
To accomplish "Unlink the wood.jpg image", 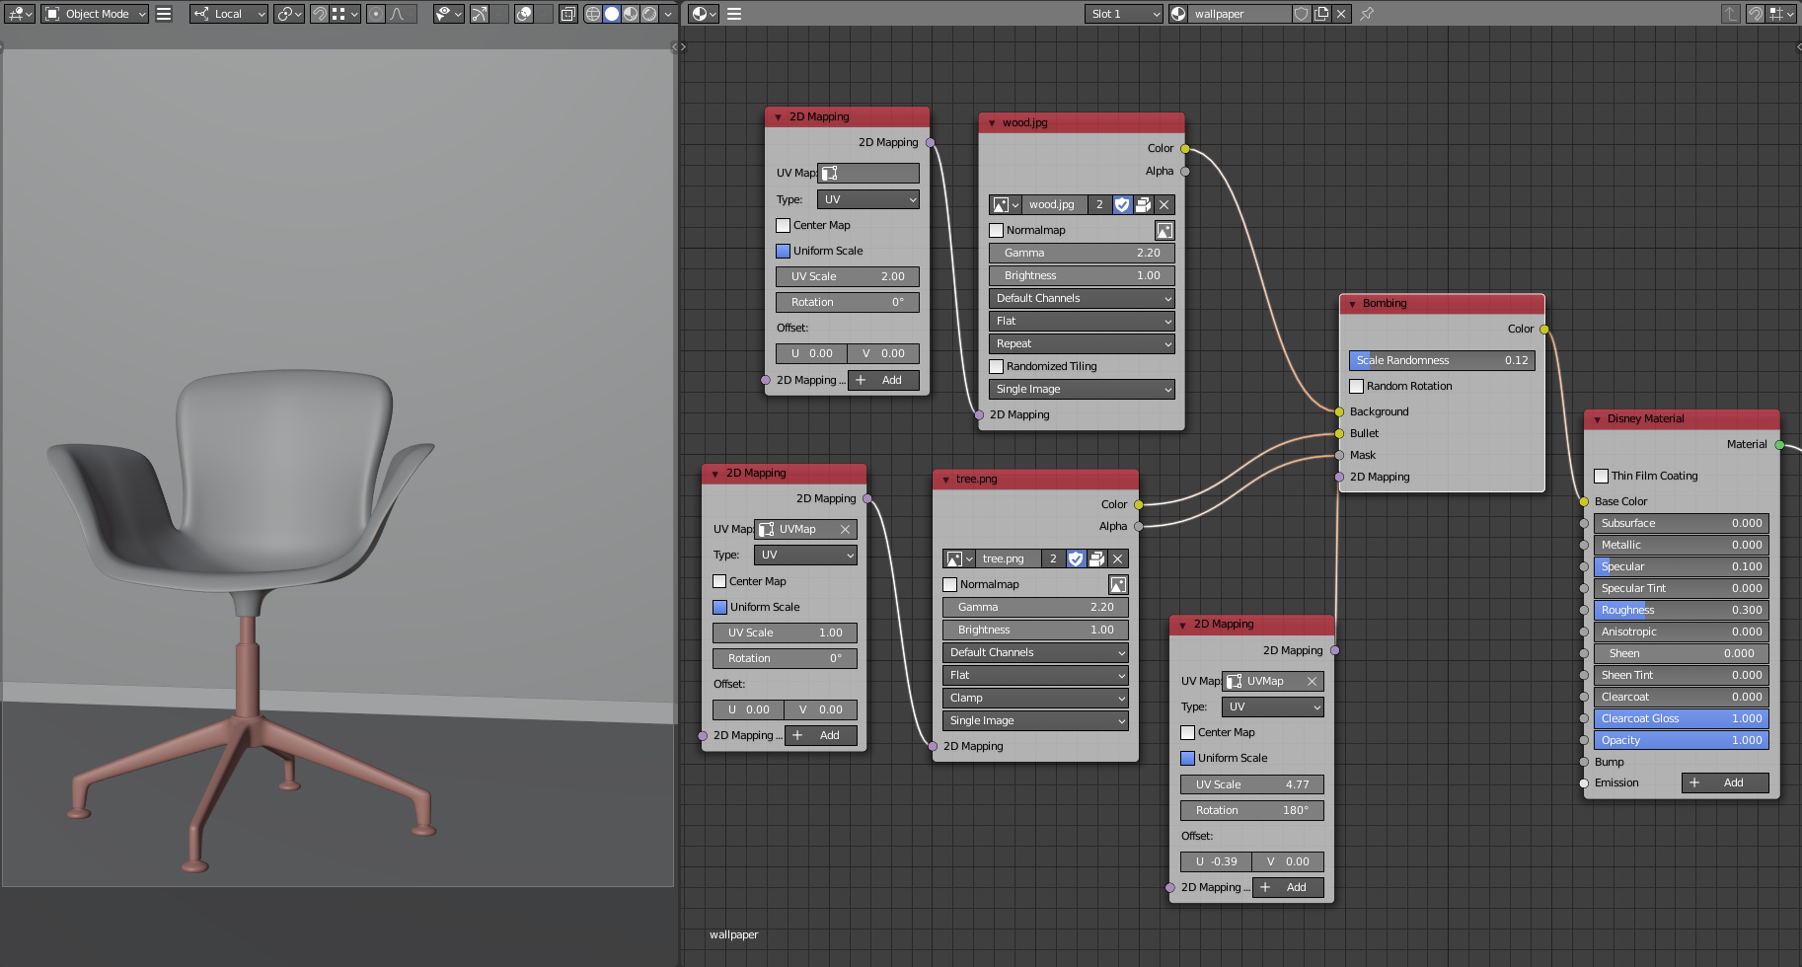I will click(1164, 204).
